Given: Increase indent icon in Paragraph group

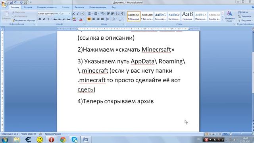Looking at the screenshot, I should (113, 14).
